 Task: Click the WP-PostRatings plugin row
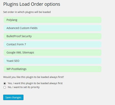tap(52, 69)
